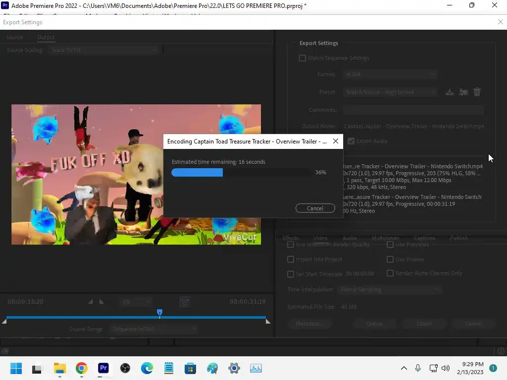
Task: Open Notepad from taskbar
Action: (169, 368)
